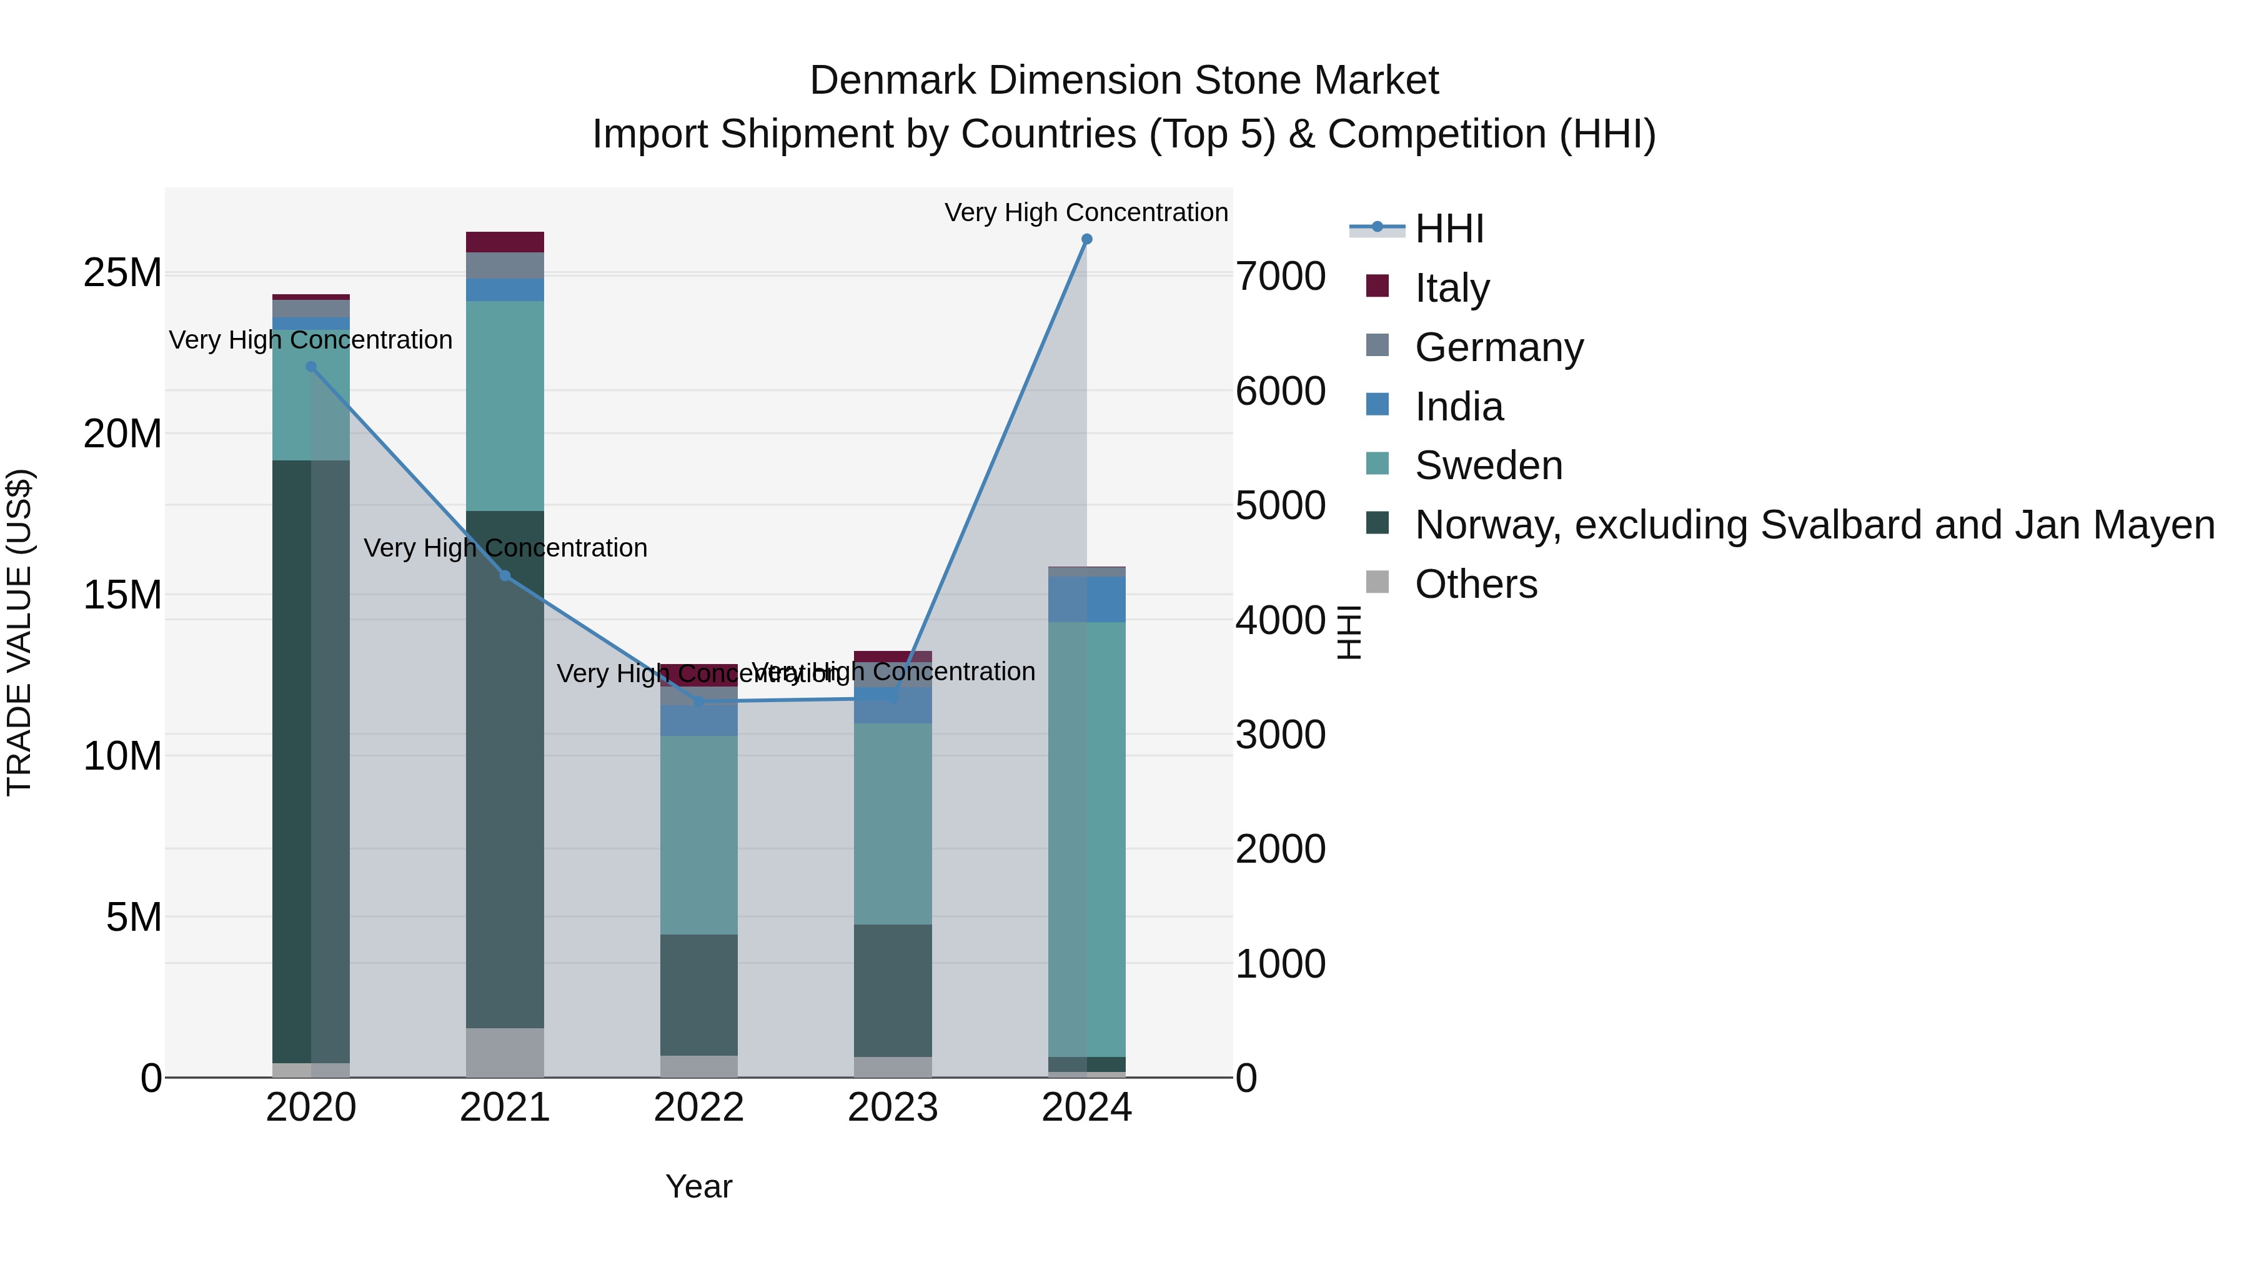2249x1265 pixels.
Task: Click the 25M y-axis tick label
Action: click(122, 273)
